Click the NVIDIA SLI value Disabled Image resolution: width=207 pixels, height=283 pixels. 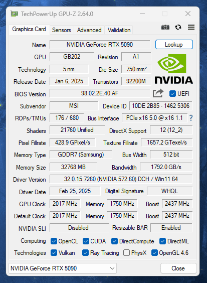click(x=79, y=228)
